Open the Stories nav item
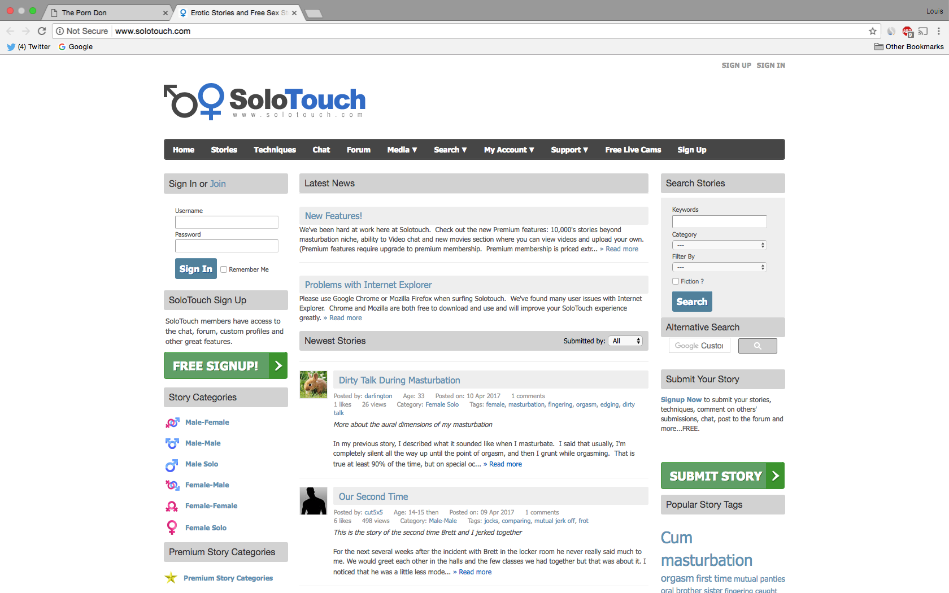The height and width of the screenshot is (593, 949). tap(224, 150)
